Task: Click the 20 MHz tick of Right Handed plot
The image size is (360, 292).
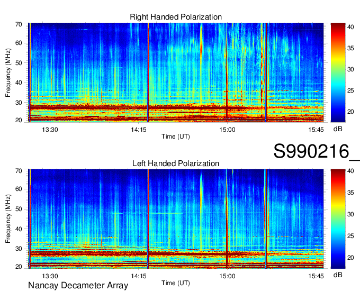Action: pyautogui.click(x=19, y=120)
